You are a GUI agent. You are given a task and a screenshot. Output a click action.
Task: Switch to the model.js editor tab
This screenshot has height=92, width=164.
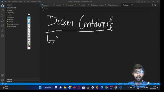pos(58,5)
